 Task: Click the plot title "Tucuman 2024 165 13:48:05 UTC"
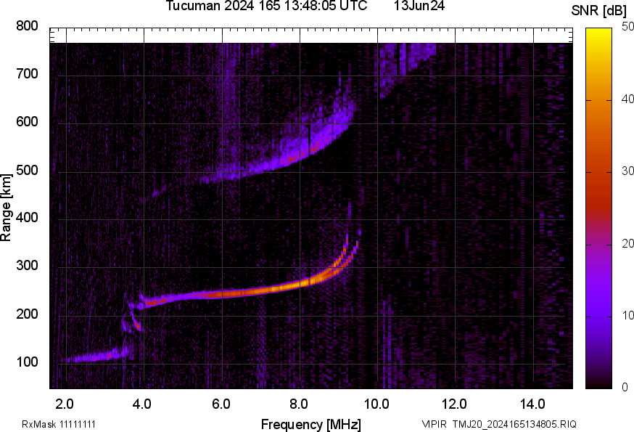click(266, 6)
